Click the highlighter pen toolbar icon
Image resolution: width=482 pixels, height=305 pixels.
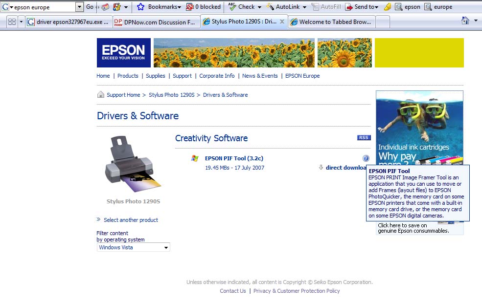pyautogui.click(x=388, y=7)
